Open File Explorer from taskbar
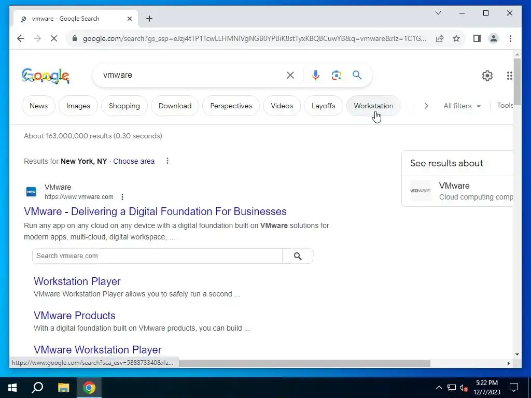The height and width of the screenshot is (398, 531). point(63,388)
